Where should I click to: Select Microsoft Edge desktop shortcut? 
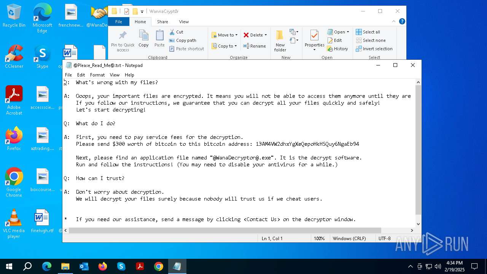pyautogui.click(x=42, y=18)
